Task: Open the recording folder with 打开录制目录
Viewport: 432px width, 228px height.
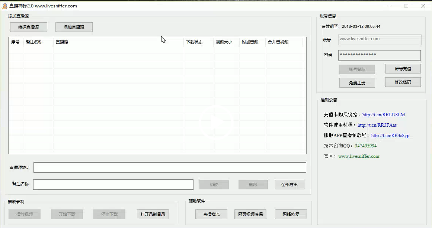Action: point(153,214)
